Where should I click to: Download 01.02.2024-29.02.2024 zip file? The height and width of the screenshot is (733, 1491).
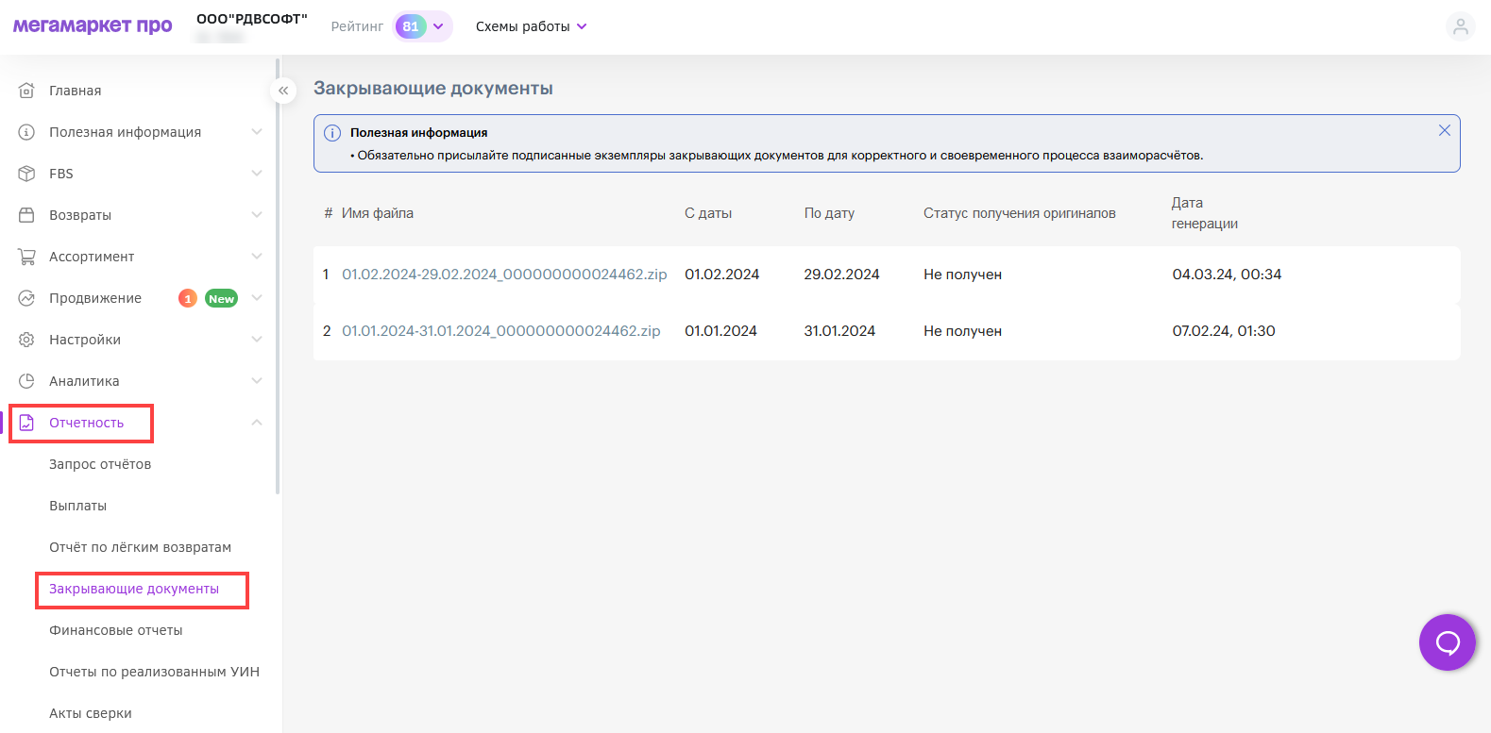coord(504,275)
